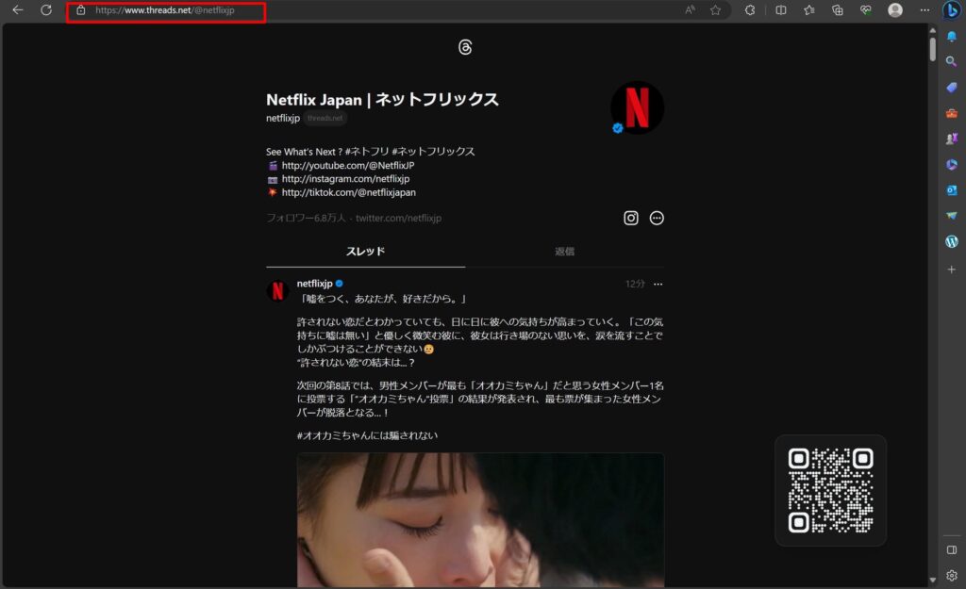Screen dimensions: 966x589
Task: Open hashtag #オオカミちゃんには騙されない
Action: point(367,435)
